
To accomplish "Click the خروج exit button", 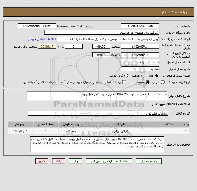I will [x=42, y=161].
